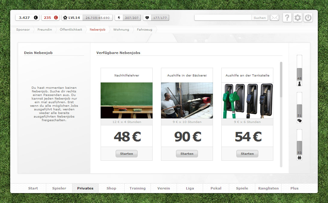
Task: Open Verein in bottom menu
Action: pyautogui.click(x=164, y=188)
